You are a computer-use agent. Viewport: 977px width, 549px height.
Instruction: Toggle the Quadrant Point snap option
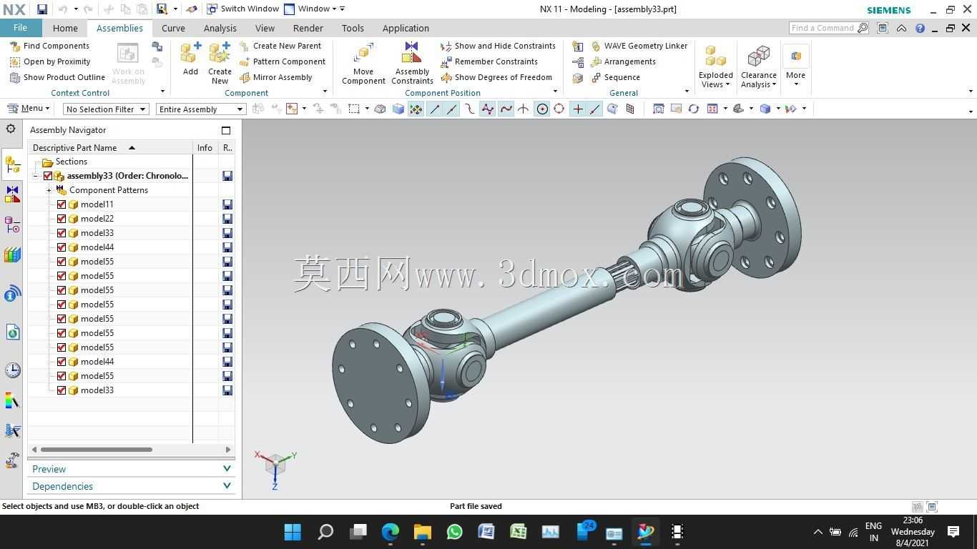click(559, 109)
